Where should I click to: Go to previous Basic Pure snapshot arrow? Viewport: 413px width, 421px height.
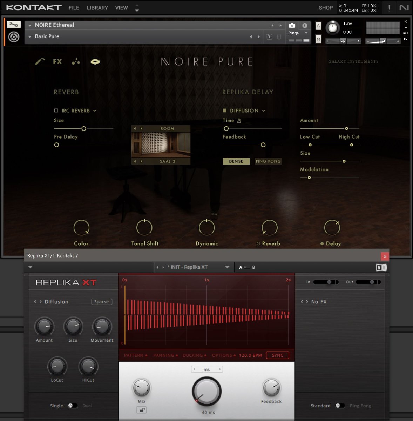pos(251,36)
